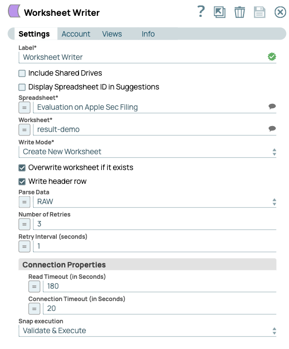Open suggestions bubble for Spreadsheet field

coord(272,106)
